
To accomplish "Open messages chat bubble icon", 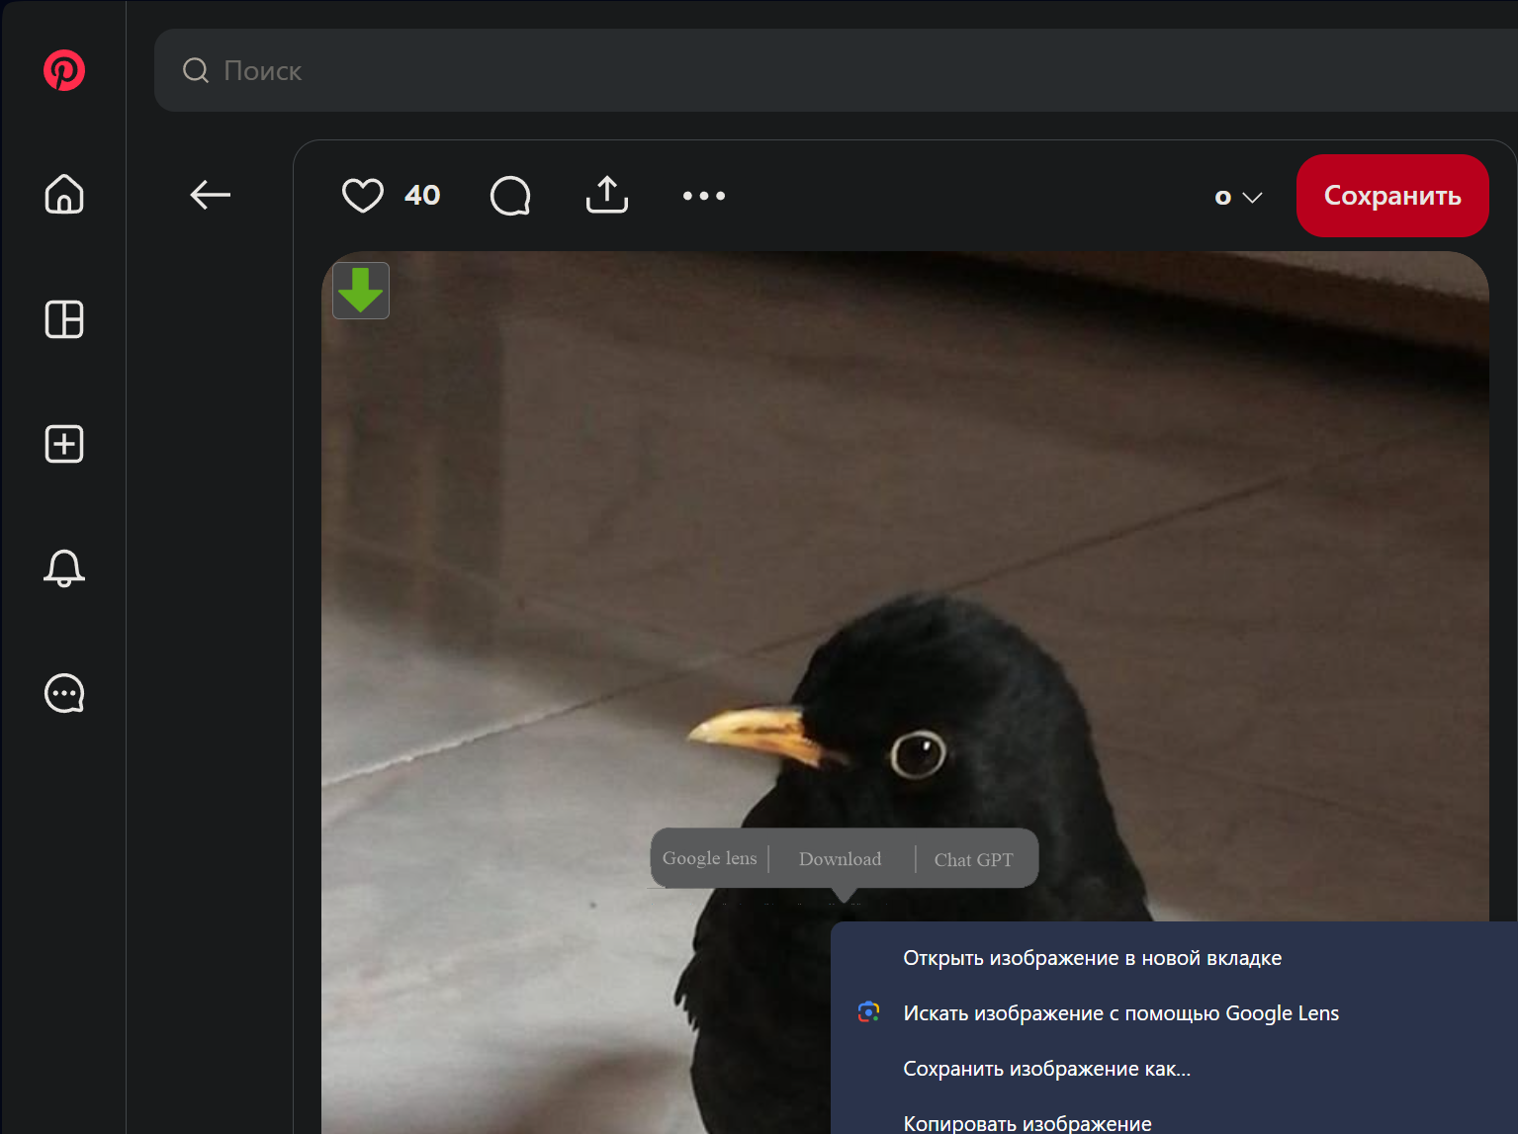I will [x=64, y=693].
